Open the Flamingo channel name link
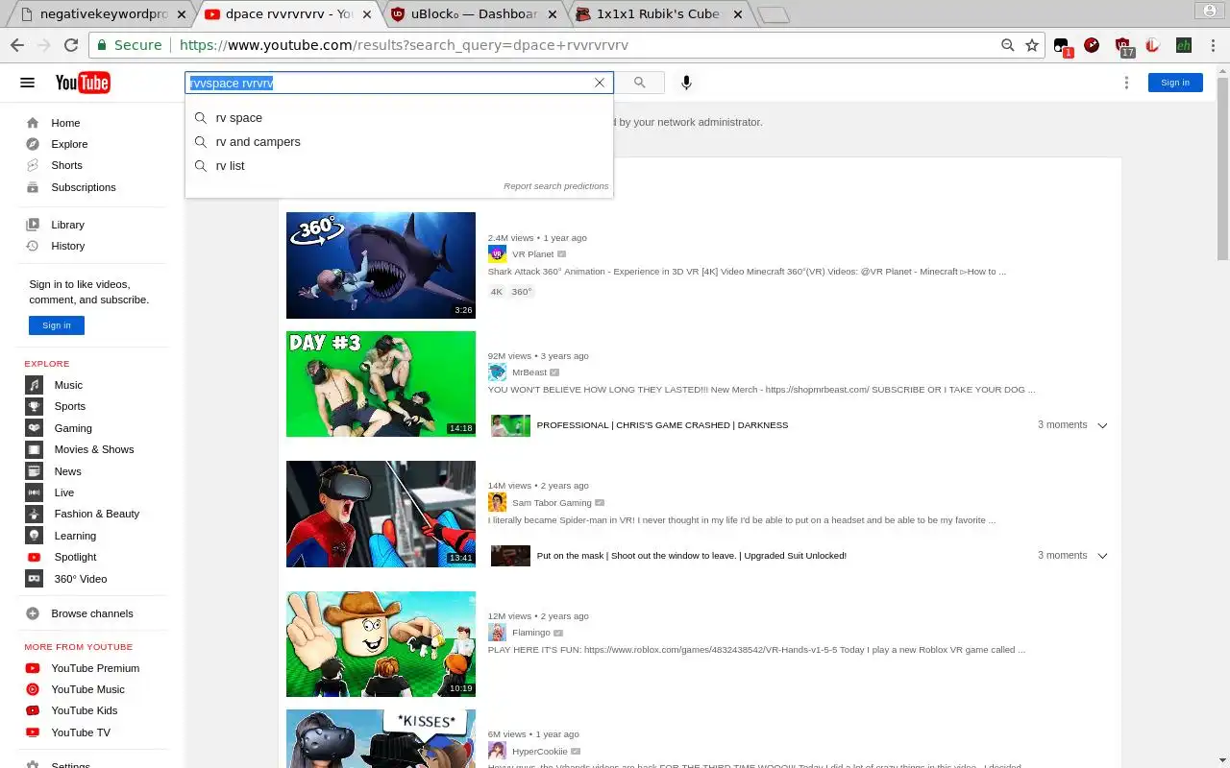This screenshot has height=768, width=1230. [x=531, y=633]
